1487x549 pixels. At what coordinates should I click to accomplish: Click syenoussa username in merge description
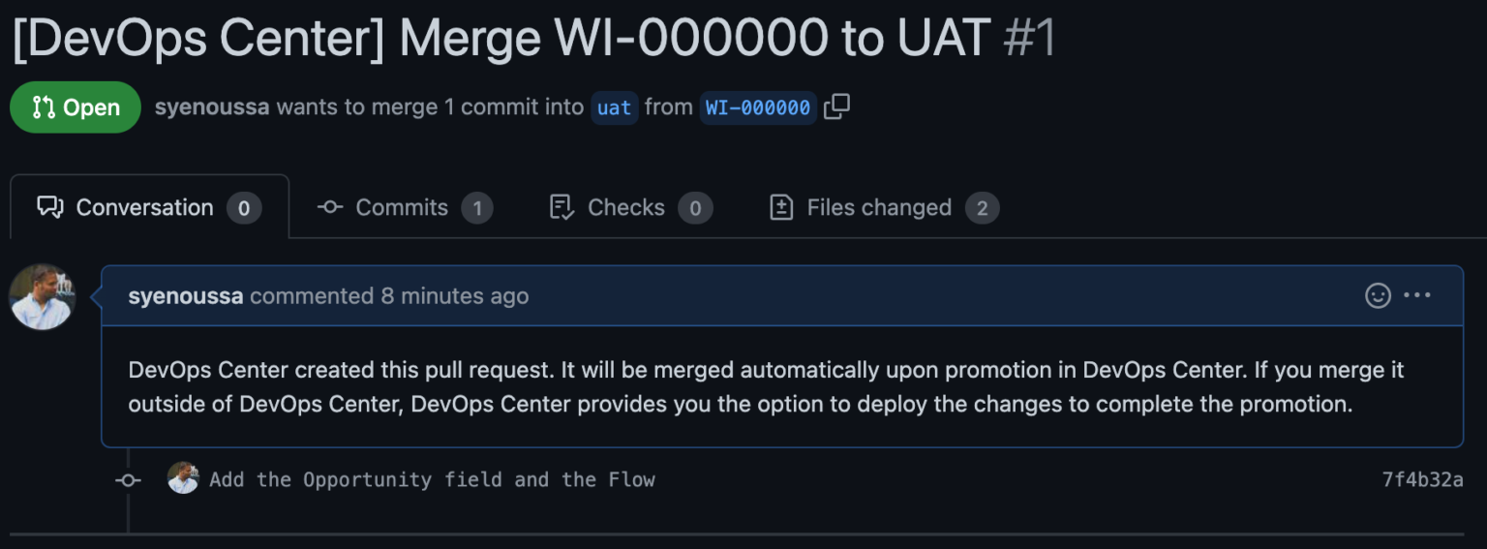coord(211,107)
